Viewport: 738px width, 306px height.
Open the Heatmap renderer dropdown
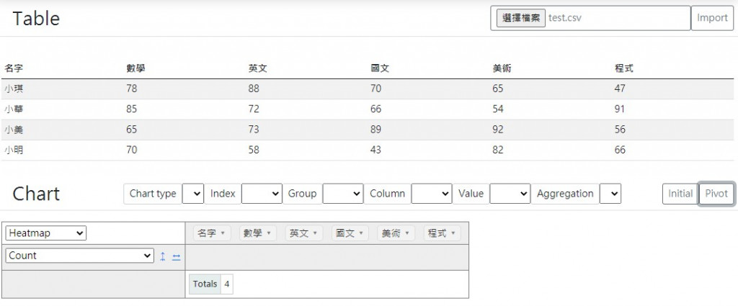tap(46, 233)
